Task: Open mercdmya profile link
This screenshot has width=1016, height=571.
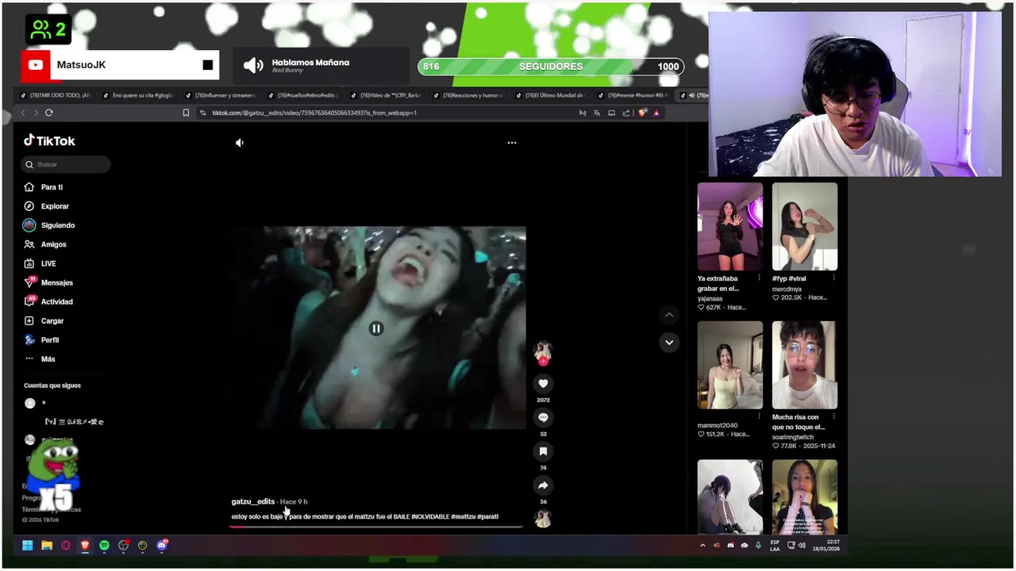Action: (787, 289)
